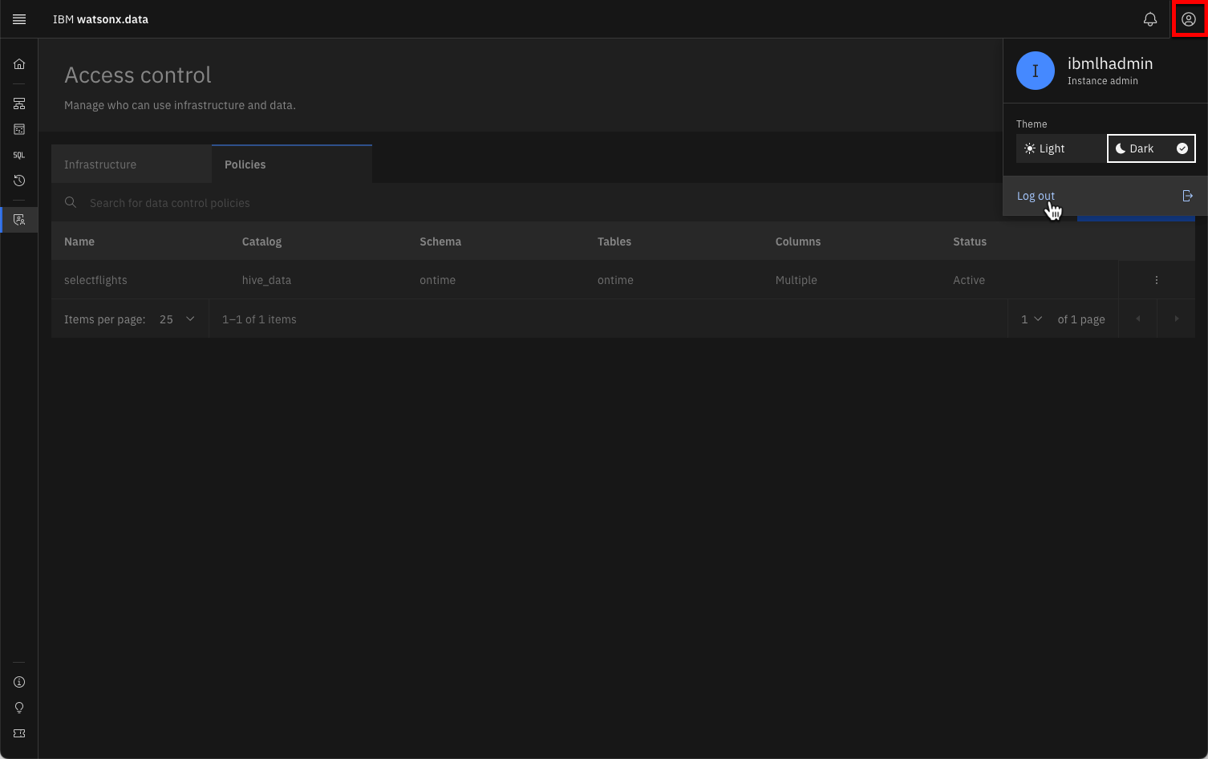Click the search magnifier icon
Screen dimensions: 1208x759
point(71,202)
